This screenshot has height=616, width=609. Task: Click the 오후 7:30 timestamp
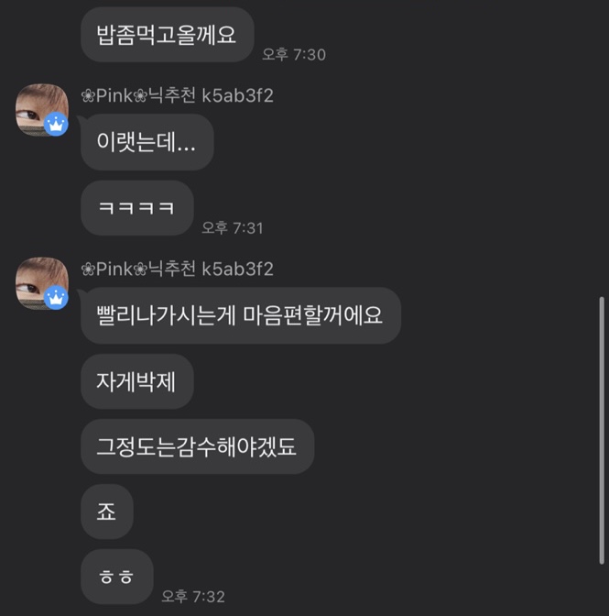pos(294,55)
